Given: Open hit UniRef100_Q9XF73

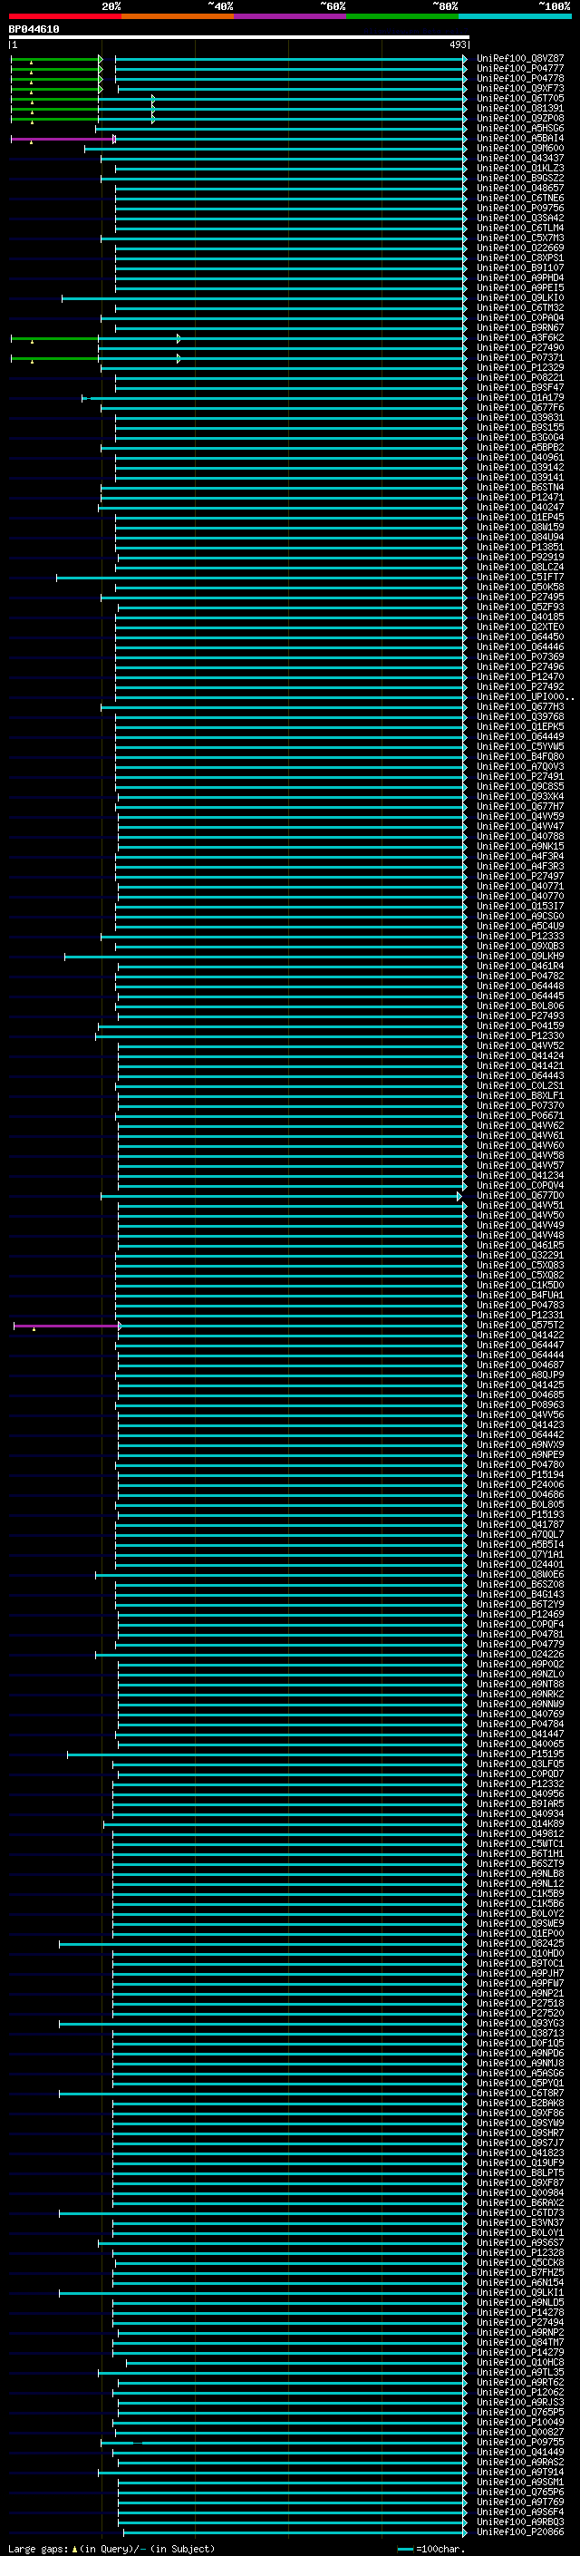Looking at the screenshot, I should tap(519, 88).
